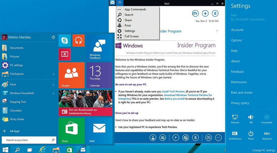Open Notifications in Settings pane
Screen dimensions: 277x153
pyautogui.click(x=235, y=135)
